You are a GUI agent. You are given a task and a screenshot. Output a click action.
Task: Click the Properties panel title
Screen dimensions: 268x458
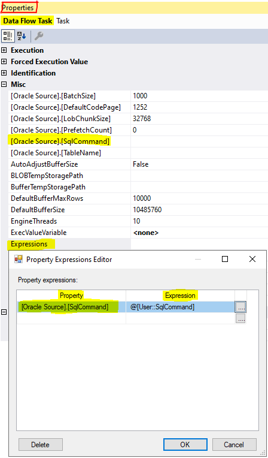19,8
